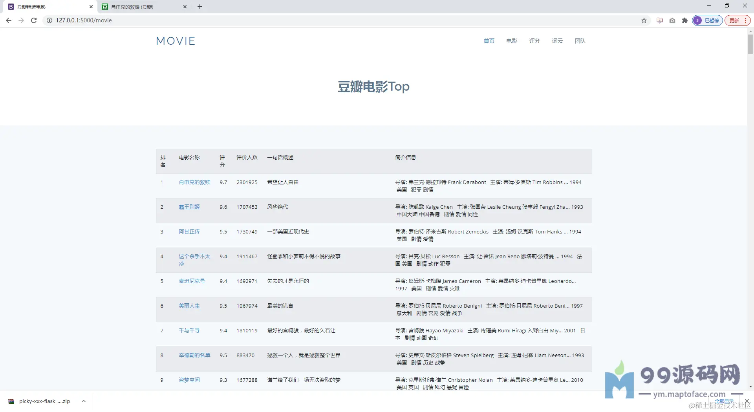This screenshot has width=754, height=412.
Task: Open the downloaded picky-xxx-flask zip file
Action: tap(39, 401)
